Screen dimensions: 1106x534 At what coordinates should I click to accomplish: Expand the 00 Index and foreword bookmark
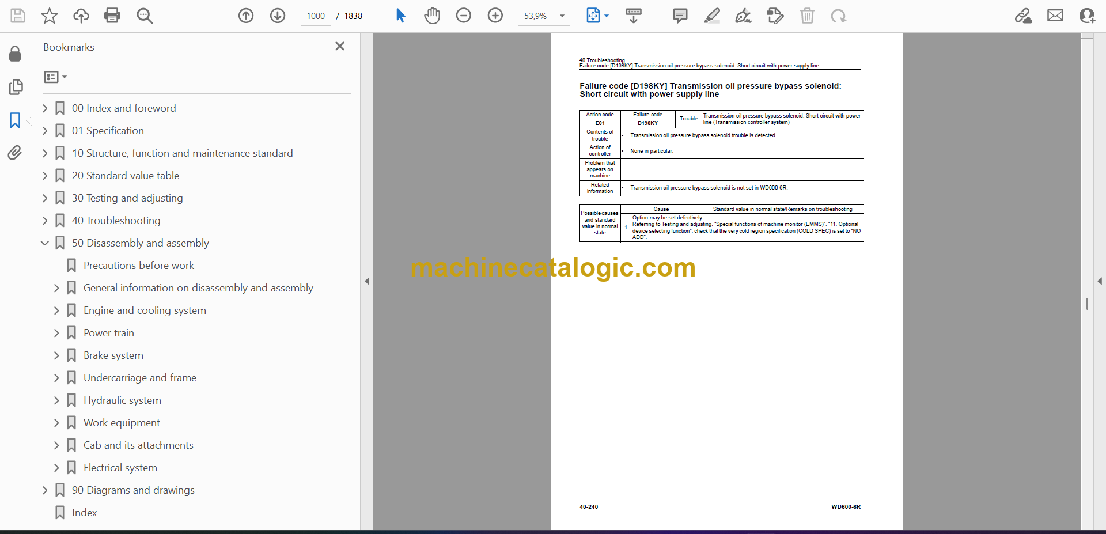(45, 108)
